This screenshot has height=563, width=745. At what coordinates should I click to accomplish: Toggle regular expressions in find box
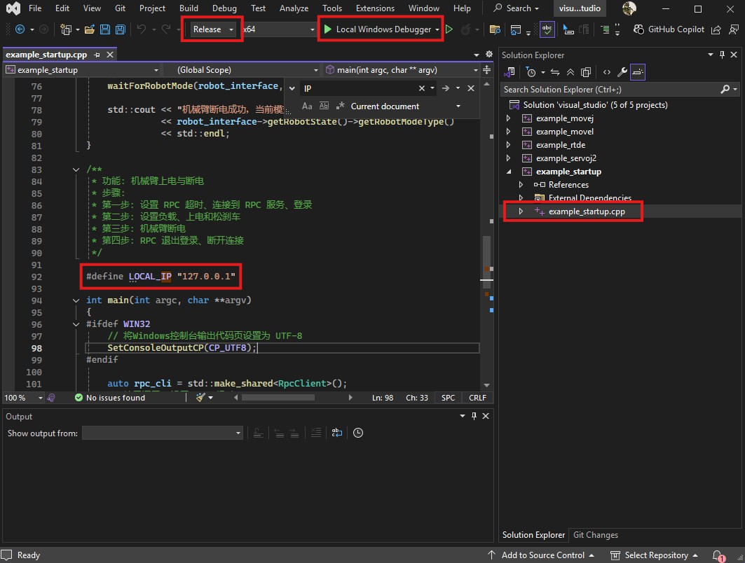point(340,106)
